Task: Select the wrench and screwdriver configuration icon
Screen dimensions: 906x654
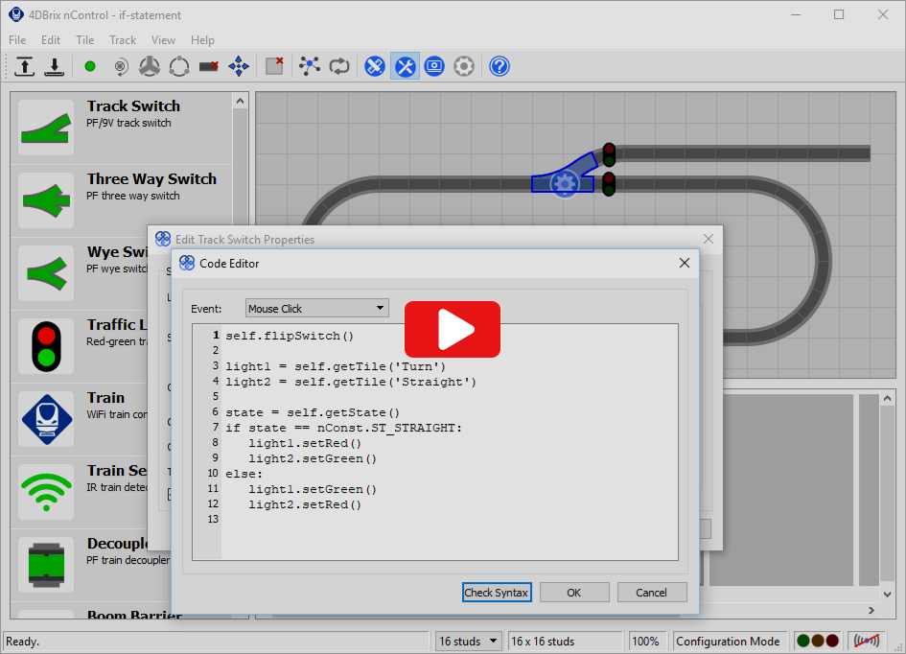Action: pyautogui.click(x=405, y=66)
